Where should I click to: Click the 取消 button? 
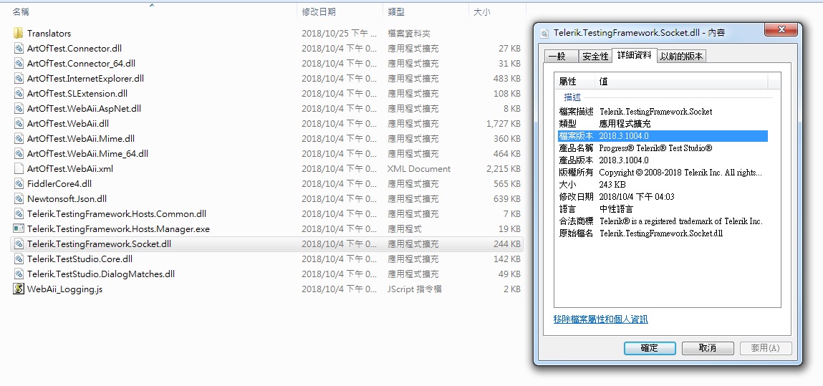pyautogui.click(x=707, y=348)
